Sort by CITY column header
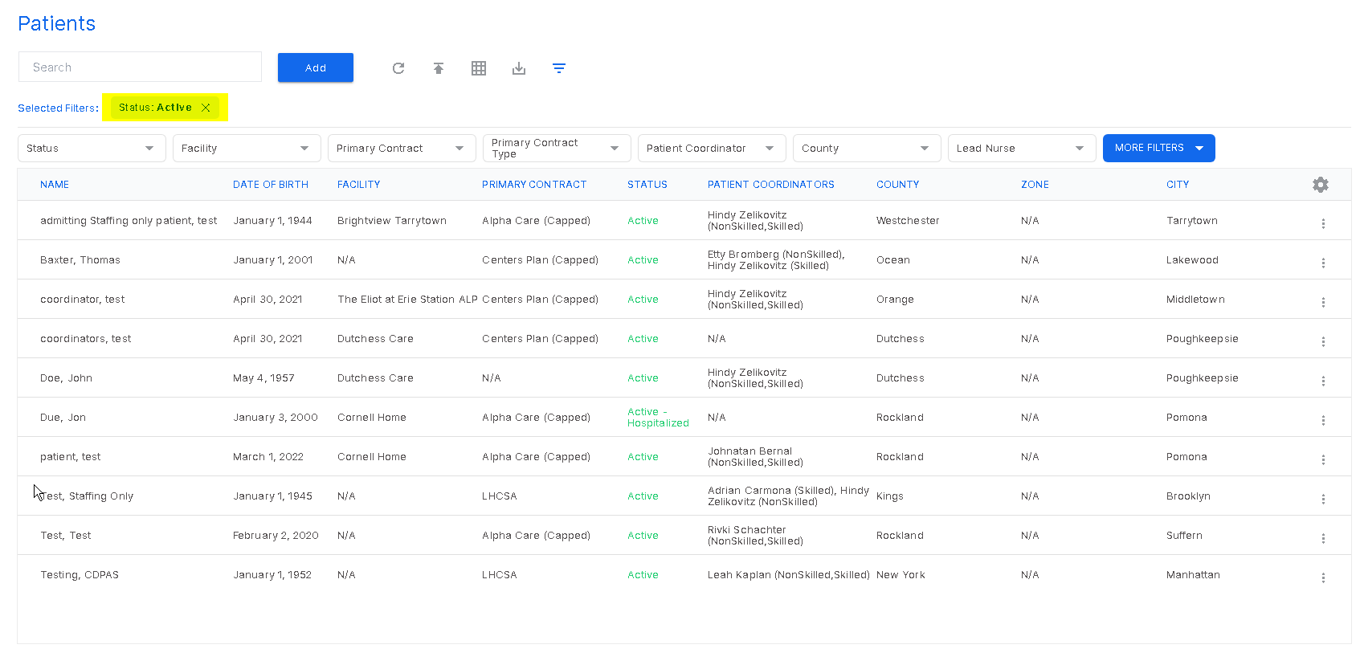The image size is (1360, 661). [x=1178, y=185]
